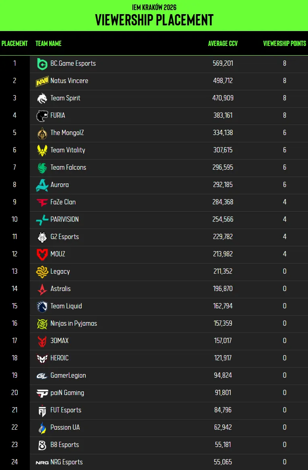Click the Placement column header
The width and height of the screenshot is (308, 470).
coord(14,44)
